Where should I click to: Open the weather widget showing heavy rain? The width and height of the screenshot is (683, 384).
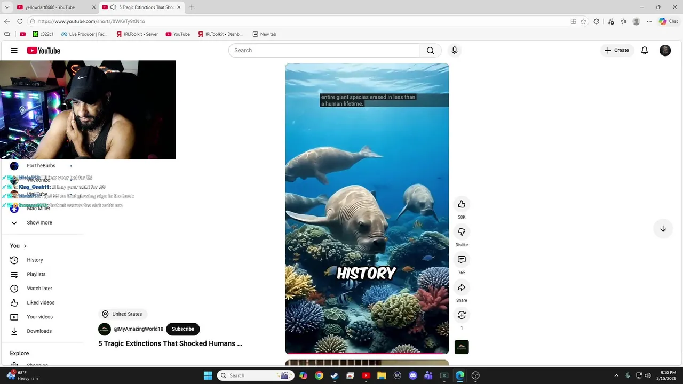22,375
